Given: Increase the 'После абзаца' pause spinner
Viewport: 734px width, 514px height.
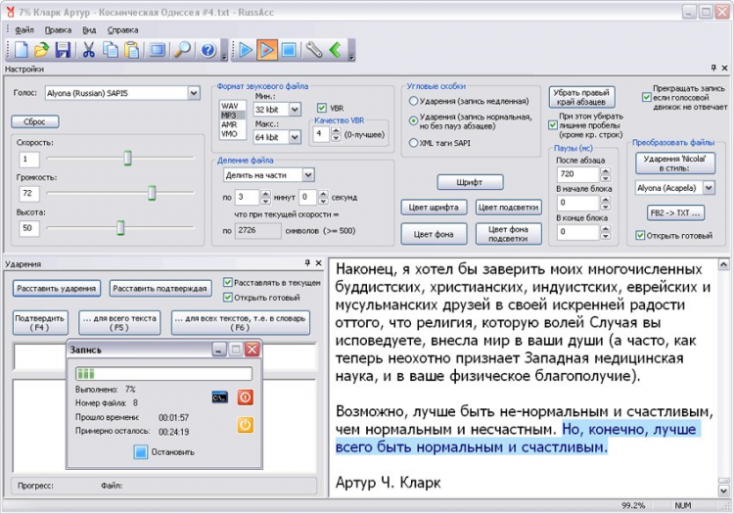Looking at the screenshot, I should 605,171.
